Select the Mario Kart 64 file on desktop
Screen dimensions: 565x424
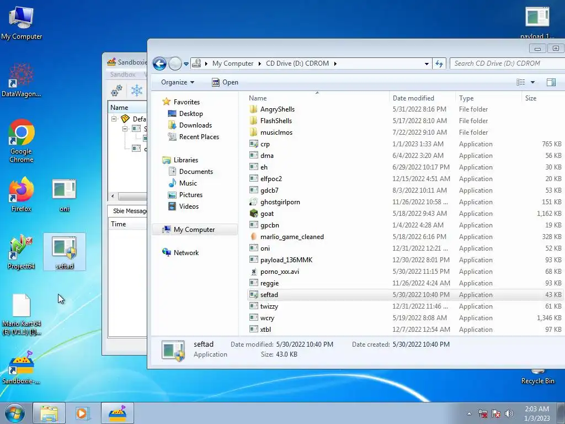pos(22,314)
